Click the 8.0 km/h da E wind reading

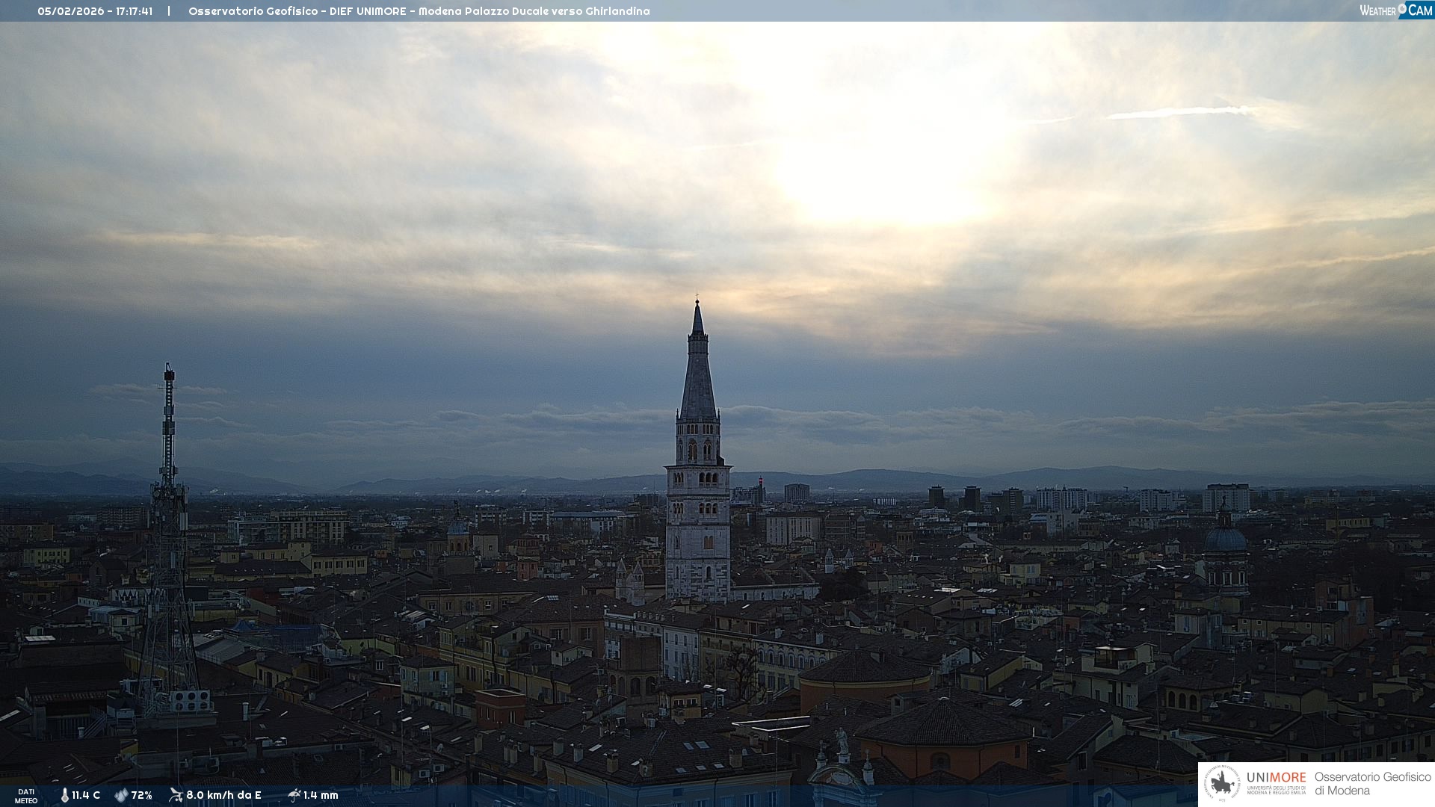coord(223,795)
